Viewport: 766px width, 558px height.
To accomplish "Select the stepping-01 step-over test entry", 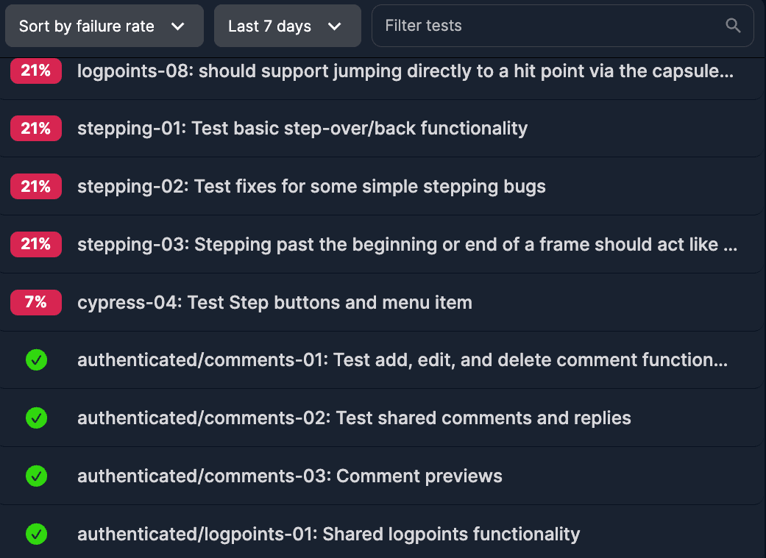I will click(302, 128).
